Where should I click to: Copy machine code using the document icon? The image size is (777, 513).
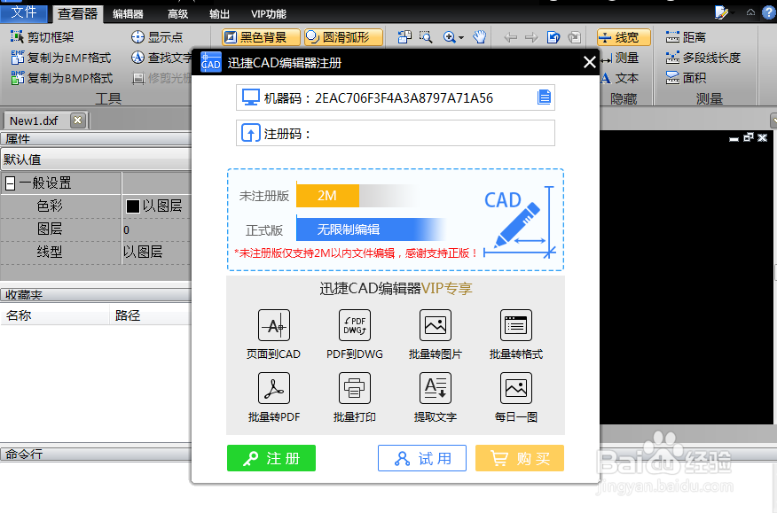544,97
